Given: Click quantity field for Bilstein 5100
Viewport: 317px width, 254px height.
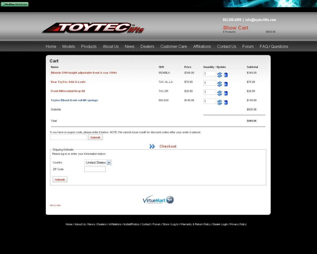Looking at the screenshot, I should coord(210,74).
